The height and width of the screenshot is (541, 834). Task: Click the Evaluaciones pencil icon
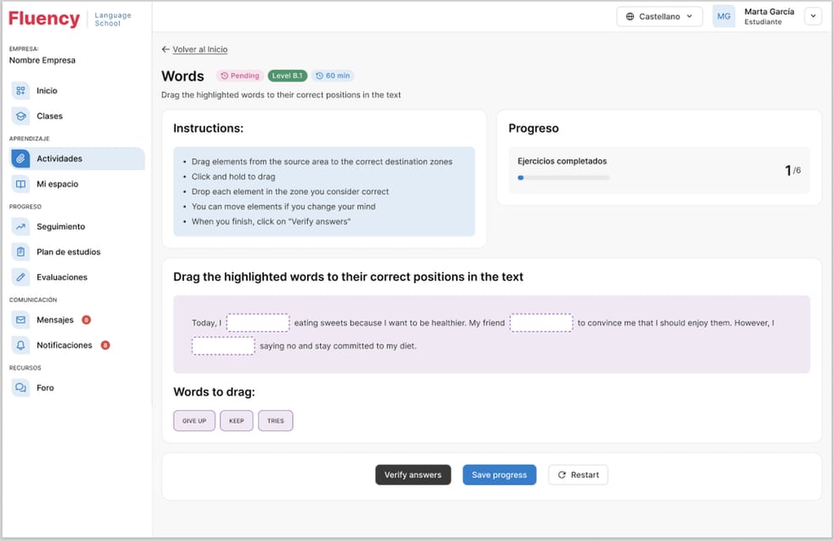click(20, 276)
